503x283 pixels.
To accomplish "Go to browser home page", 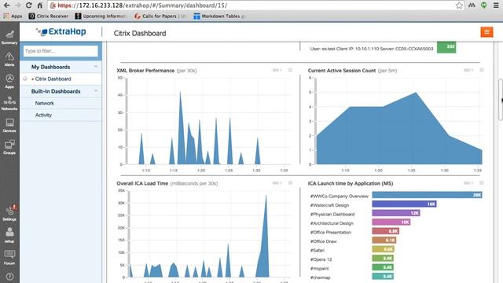I will coord(40,6).
